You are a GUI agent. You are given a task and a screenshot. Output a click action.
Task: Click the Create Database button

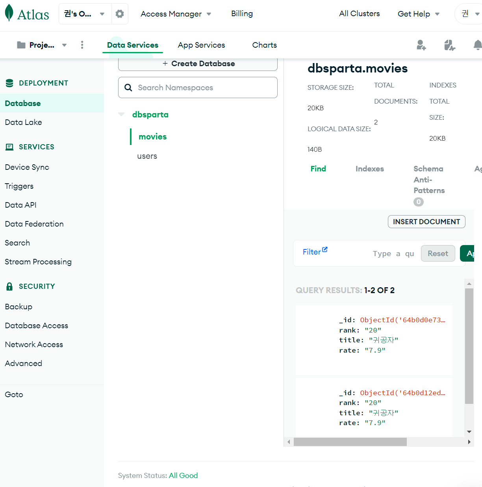[198, 64]
